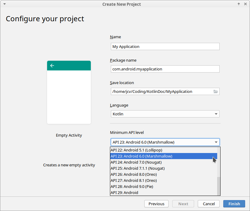Click the up arrow in the title bar
The height and width of the screenshot is (211, 250).
pos(239,4)
